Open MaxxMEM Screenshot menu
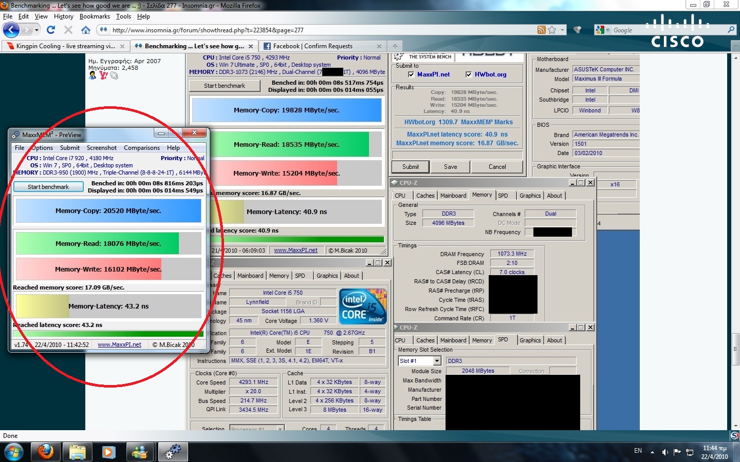 (101, 148)
